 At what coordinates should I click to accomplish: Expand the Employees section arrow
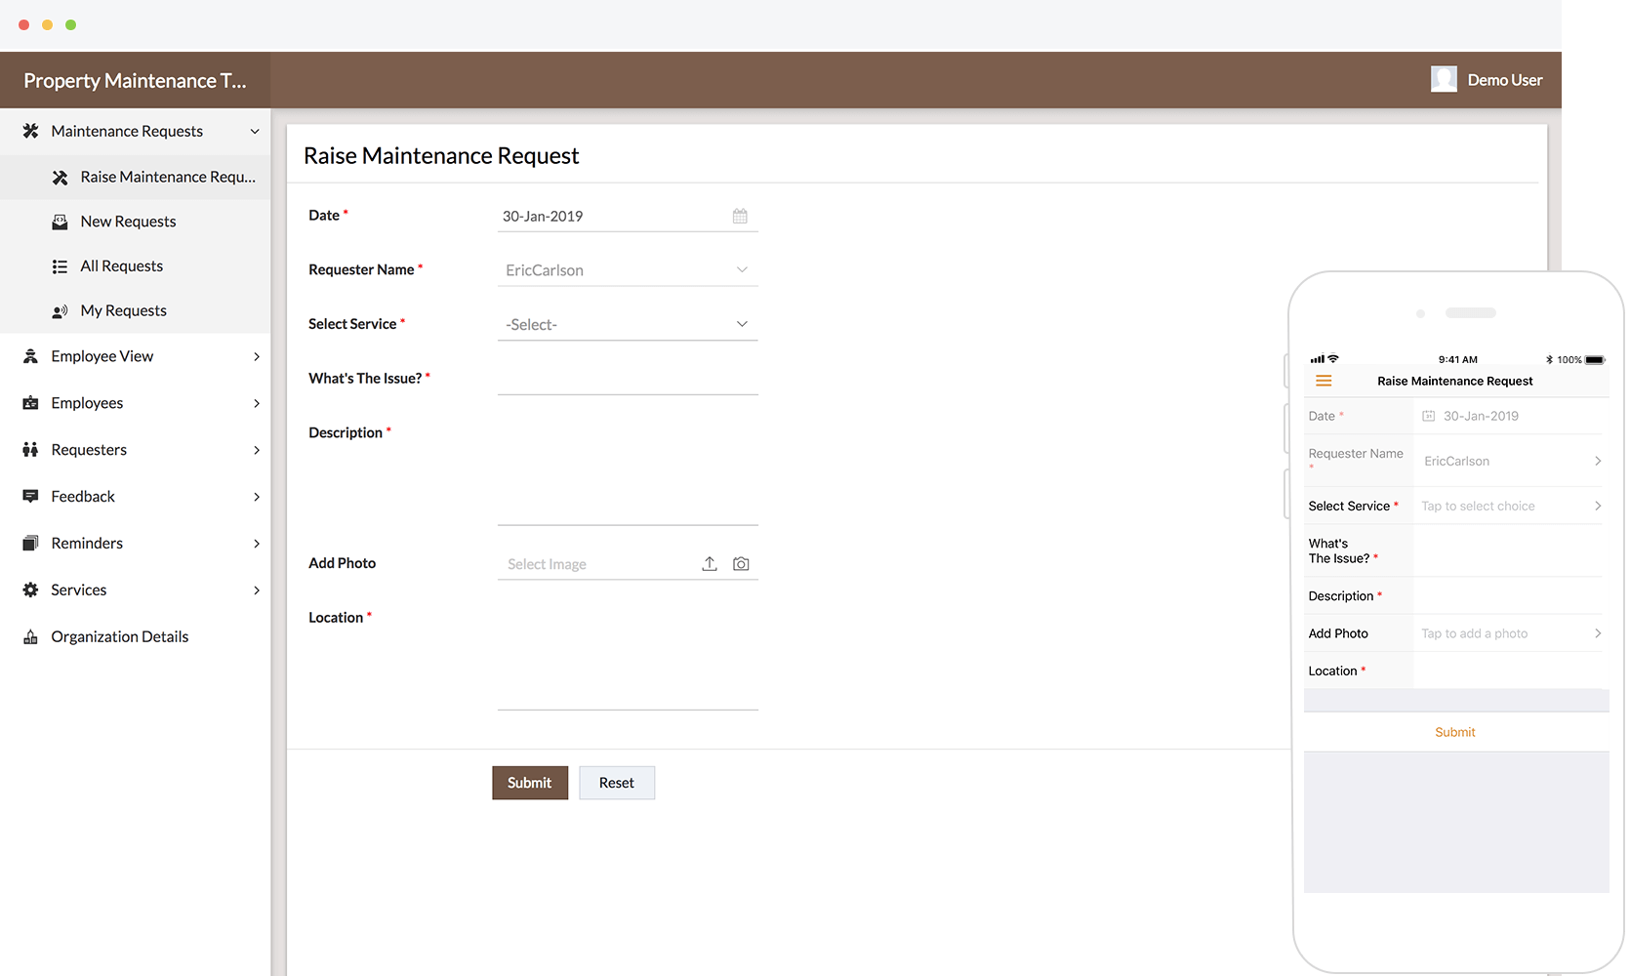[x=257, y=403]
